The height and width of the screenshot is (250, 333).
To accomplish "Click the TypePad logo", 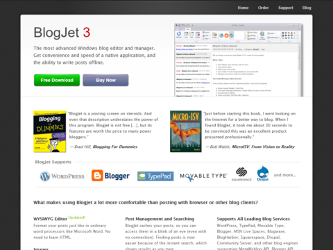I will [155, 176].
